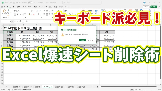Open the font size dropdown
Screen dimensions: 162x91
(x=35, y=11)
